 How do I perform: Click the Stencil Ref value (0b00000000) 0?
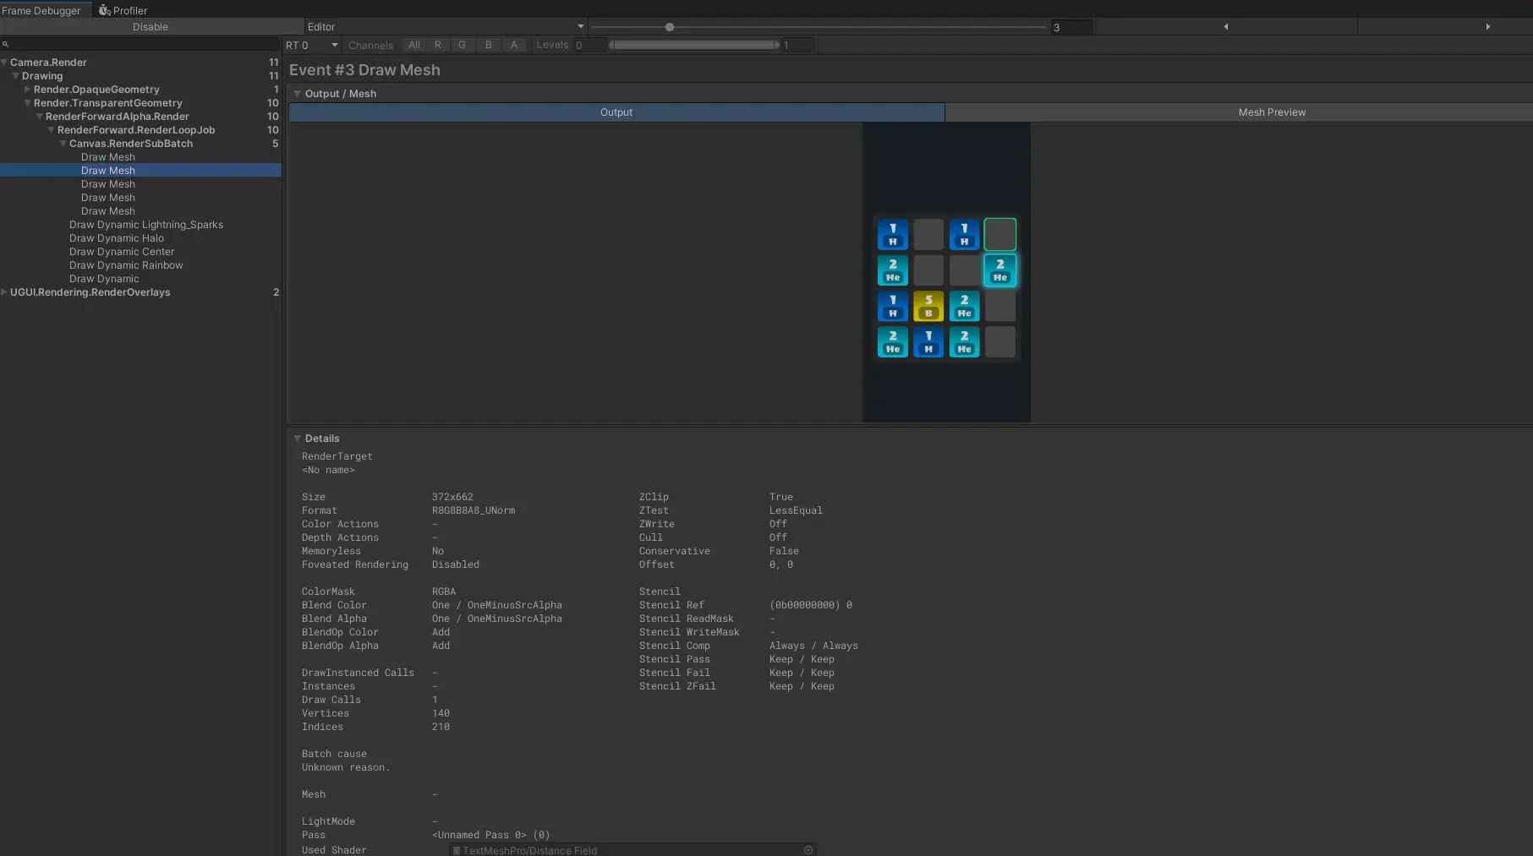[811, 605]
